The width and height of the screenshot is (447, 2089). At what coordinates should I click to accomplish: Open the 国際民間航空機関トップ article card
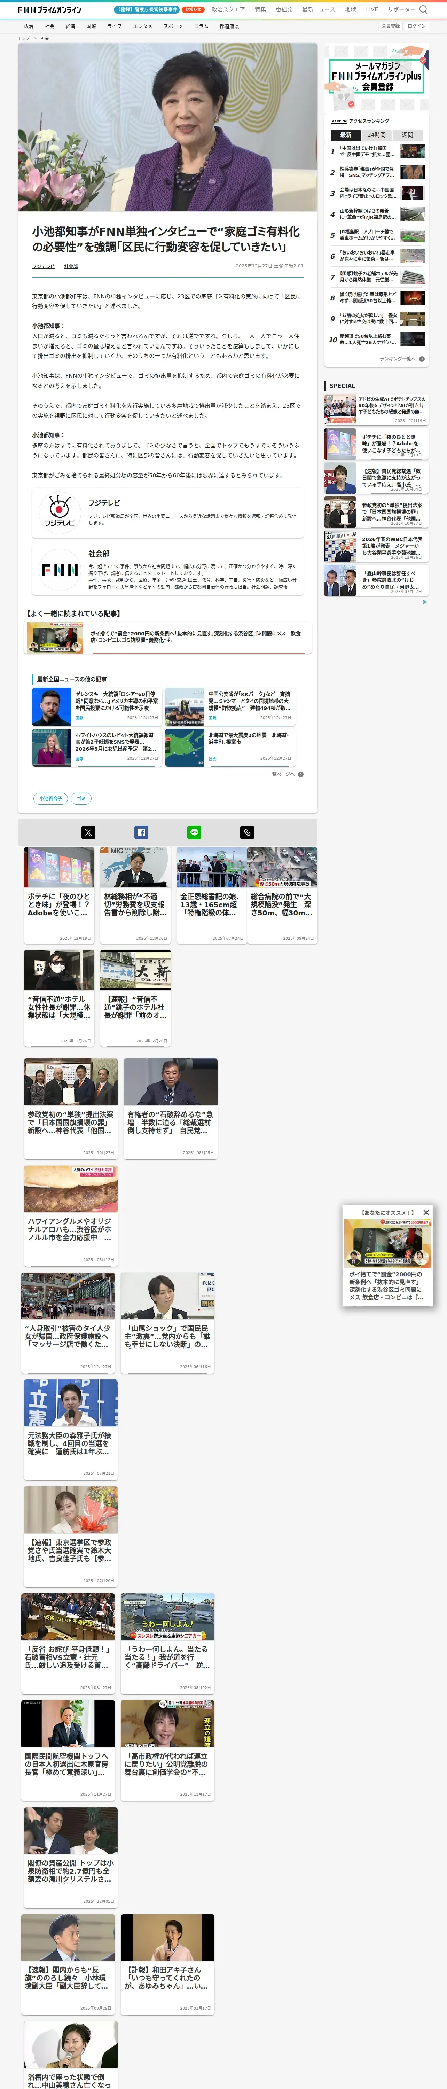click(68, 1749)
